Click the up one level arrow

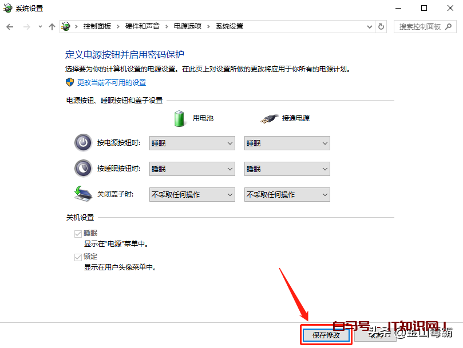pos(52,27)
